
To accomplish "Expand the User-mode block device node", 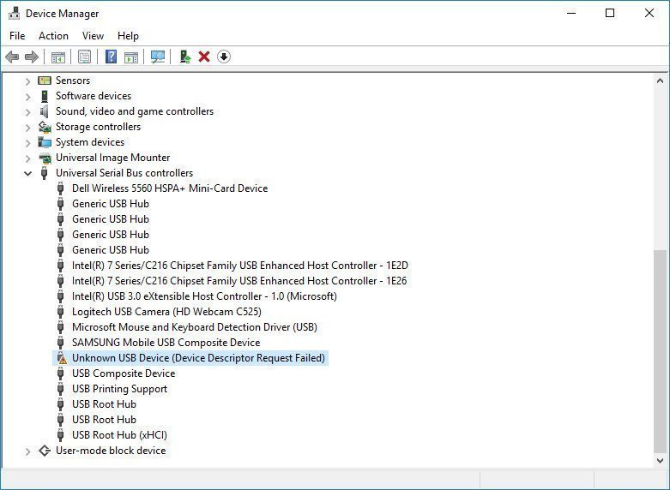I will tap(27, 451).
